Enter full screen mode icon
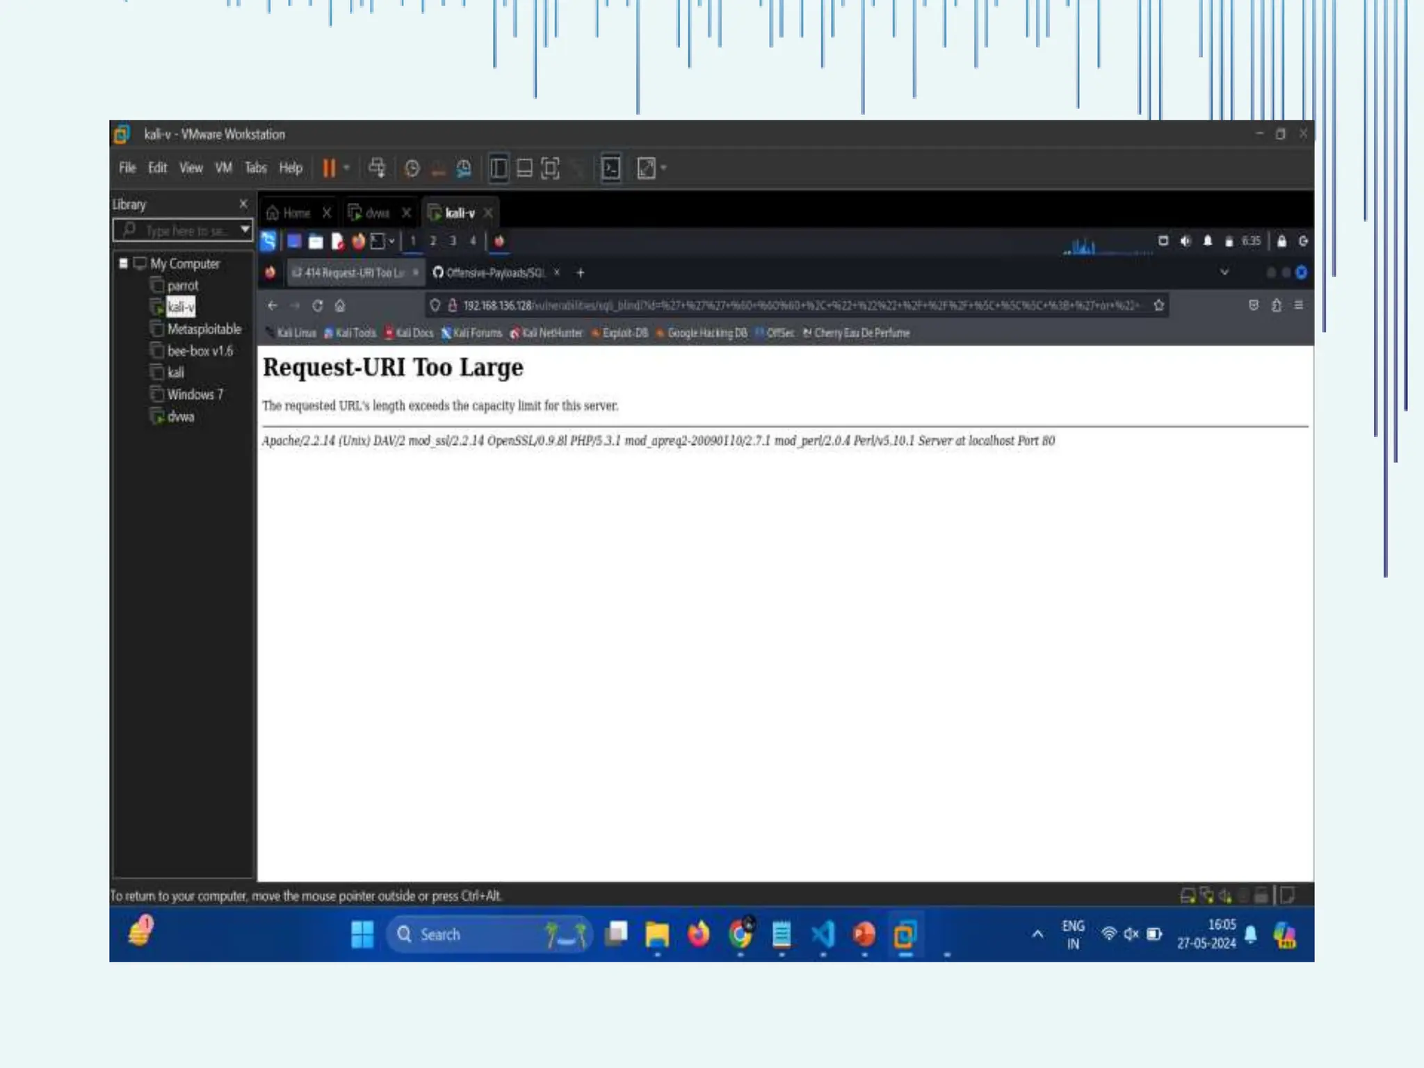1424x1068 pixels. click(x=550, y=168)
